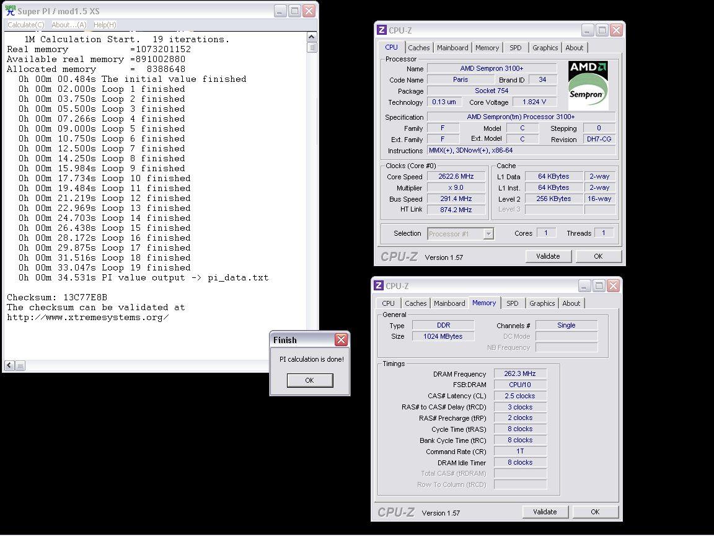
Task: Open the Calculate(C) menu in Super PI
Action: (x=25, y=25)
